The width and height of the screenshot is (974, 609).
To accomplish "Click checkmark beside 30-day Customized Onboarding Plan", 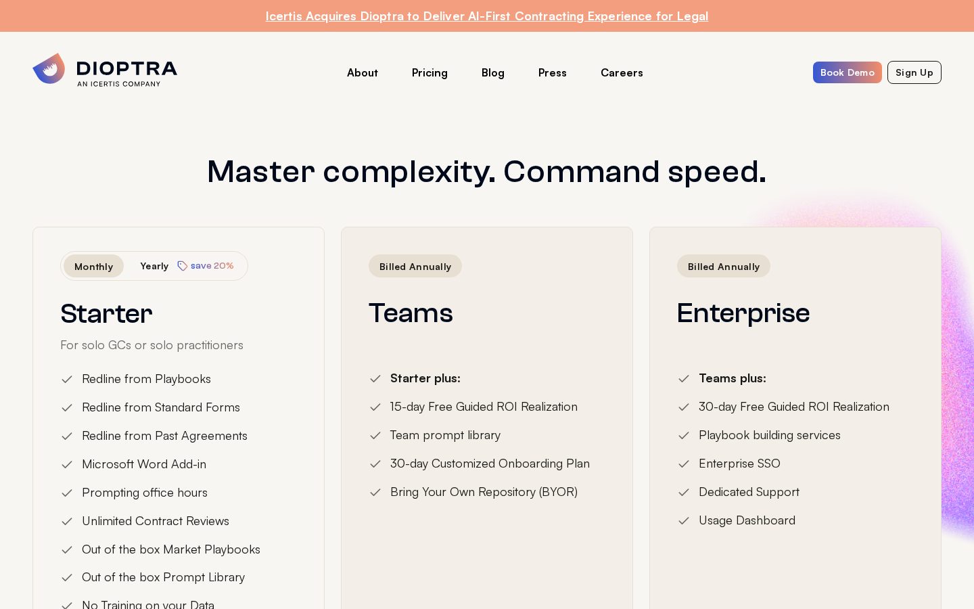I will coord(375,464).
